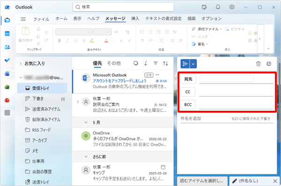Click the Bold formatting button
The width and height of the screenshot is (281, 186).
tap(59, 41)
